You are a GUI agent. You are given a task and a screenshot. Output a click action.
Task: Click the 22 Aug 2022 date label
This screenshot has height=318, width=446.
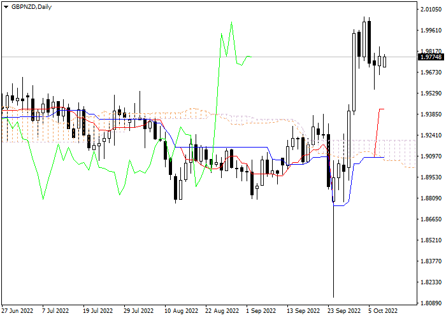222,311
